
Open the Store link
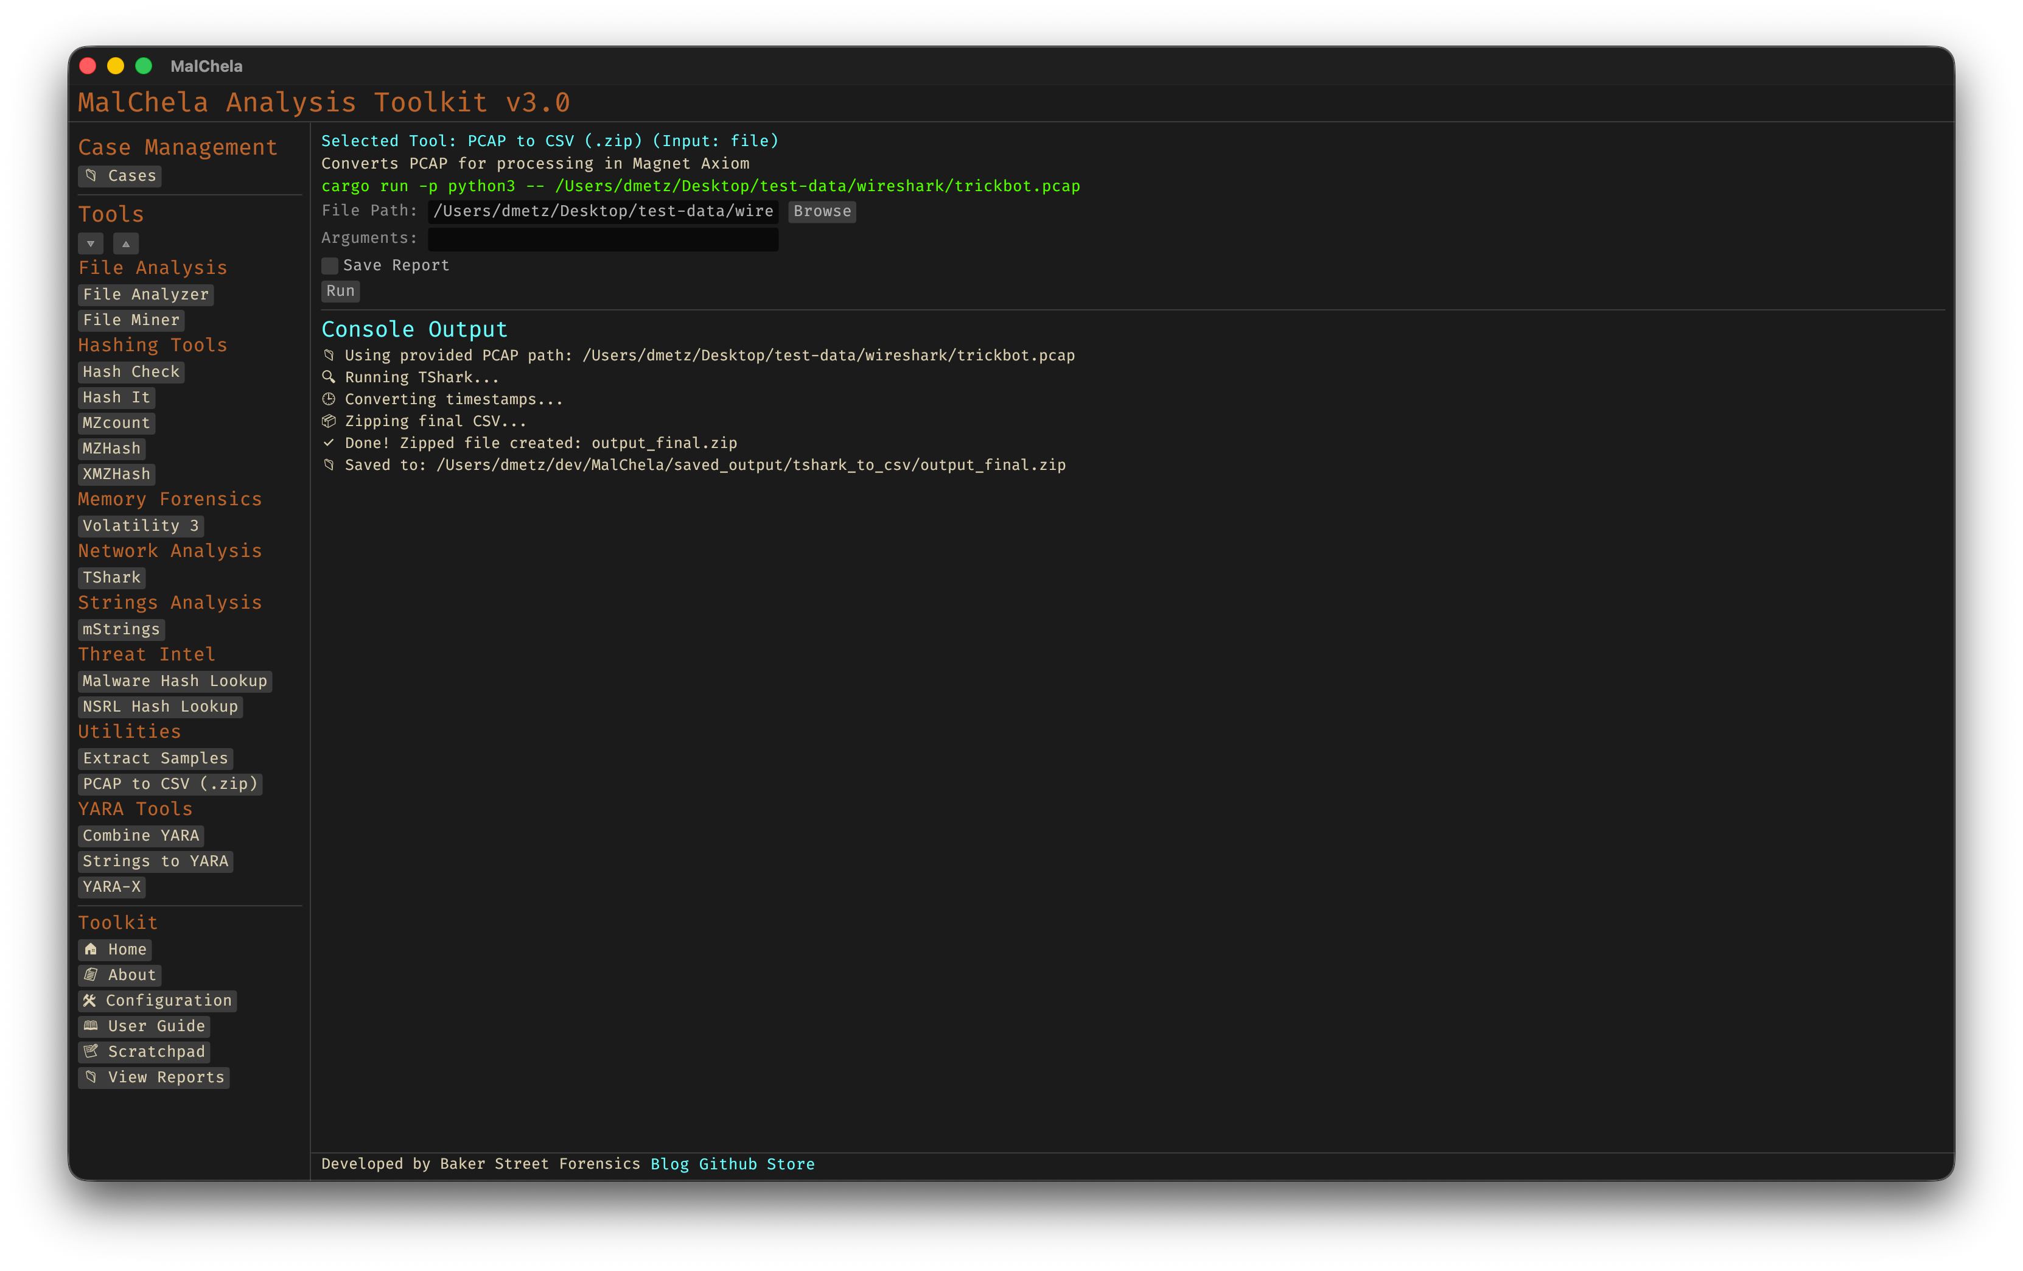791,1163
